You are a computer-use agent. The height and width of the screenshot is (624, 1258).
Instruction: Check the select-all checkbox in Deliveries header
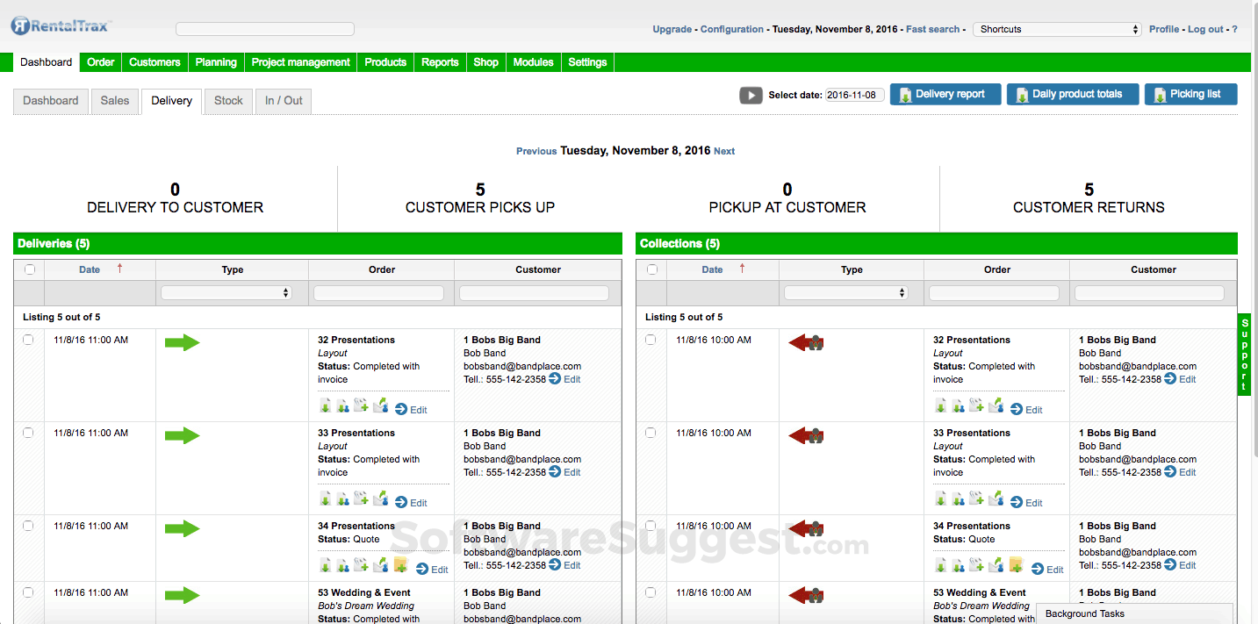[x=29, y=269]
